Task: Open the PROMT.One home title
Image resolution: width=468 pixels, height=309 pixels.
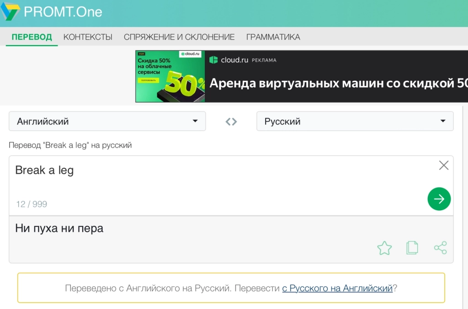Action: tap(63, 12)
